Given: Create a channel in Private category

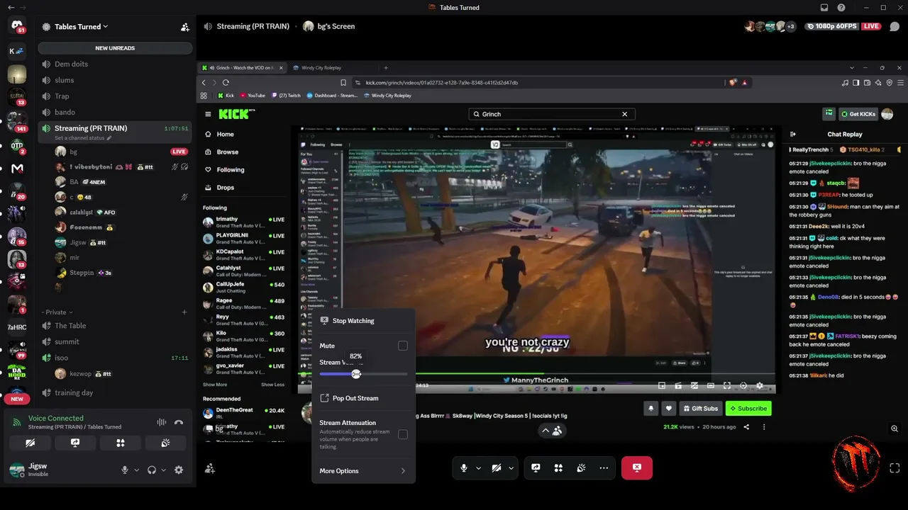Looking at the screenshot, I should coord(184,312).
